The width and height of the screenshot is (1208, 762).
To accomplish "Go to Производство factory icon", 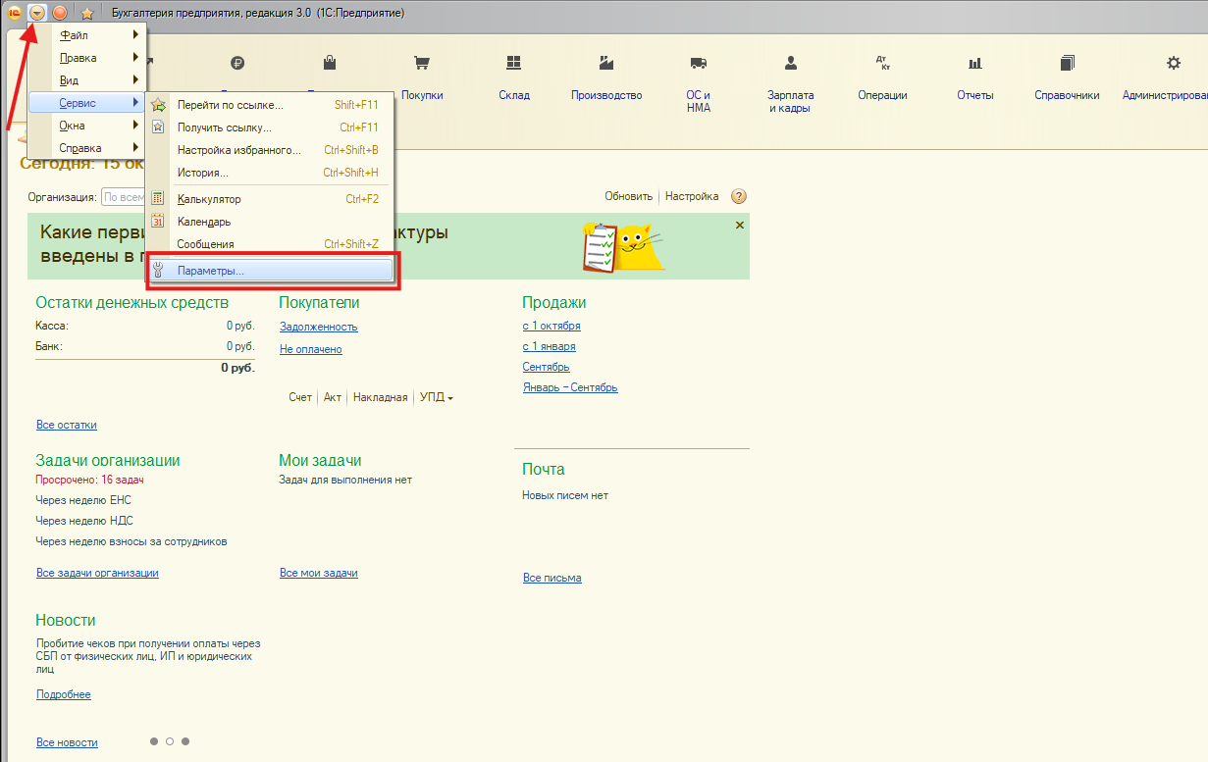I will (x=606, y=64).
